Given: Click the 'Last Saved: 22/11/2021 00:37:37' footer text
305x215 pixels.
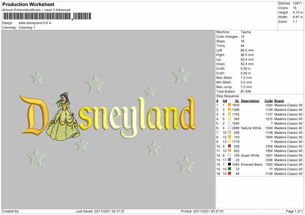Looking at the screenshot, I should (100, 211).
